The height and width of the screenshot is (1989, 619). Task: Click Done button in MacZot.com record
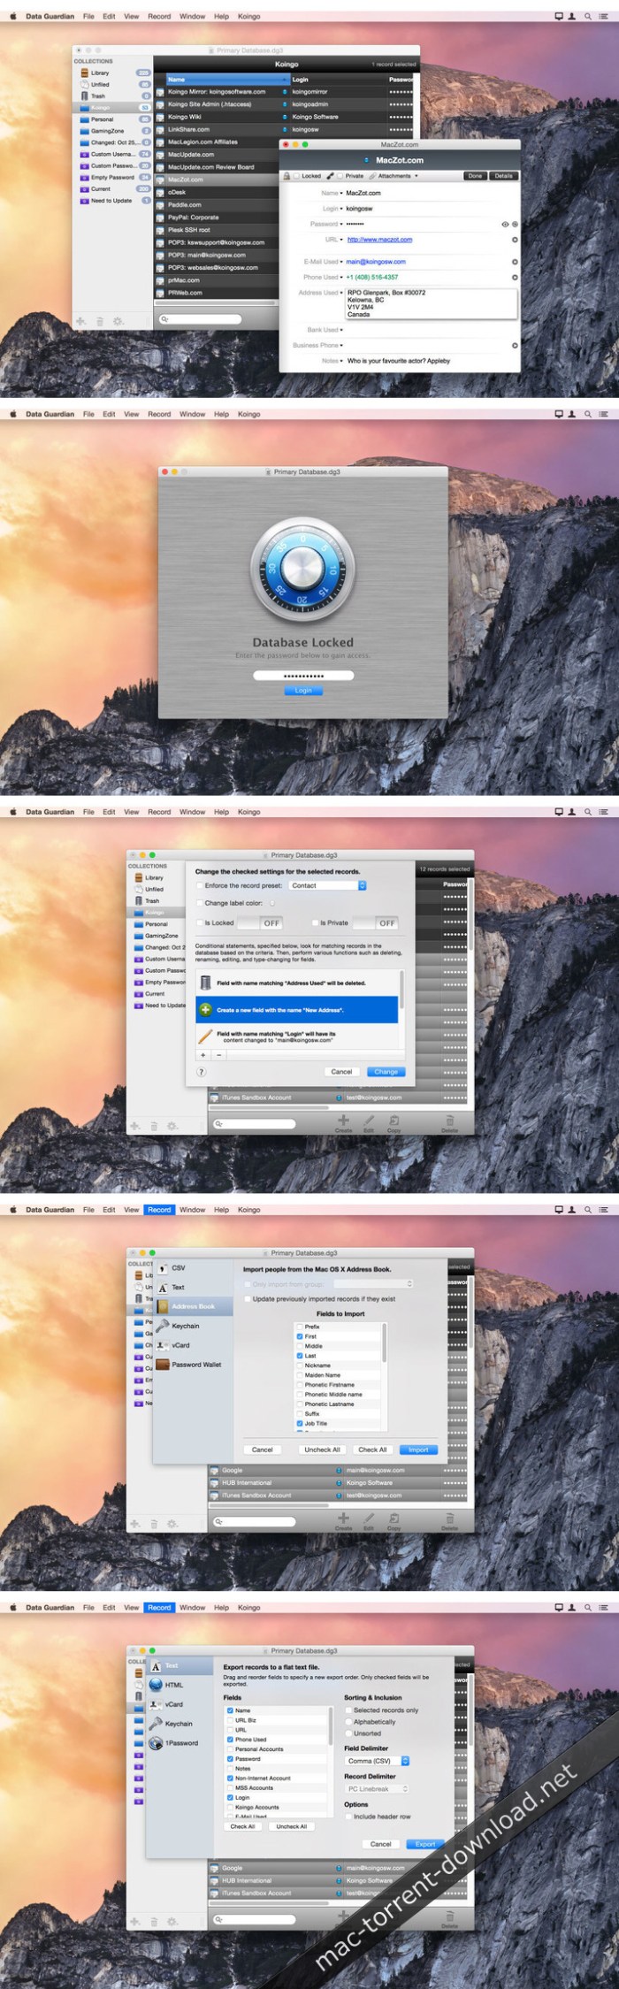coord(475,176)
